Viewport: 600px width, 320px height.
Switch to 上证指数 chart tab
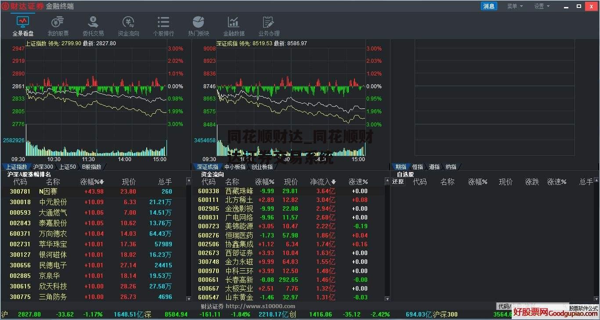(17, 167)
